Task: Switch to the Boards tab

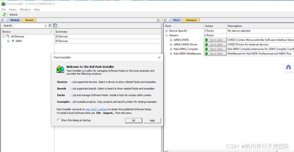Action: pyautogui.click(x=29, y=20)
